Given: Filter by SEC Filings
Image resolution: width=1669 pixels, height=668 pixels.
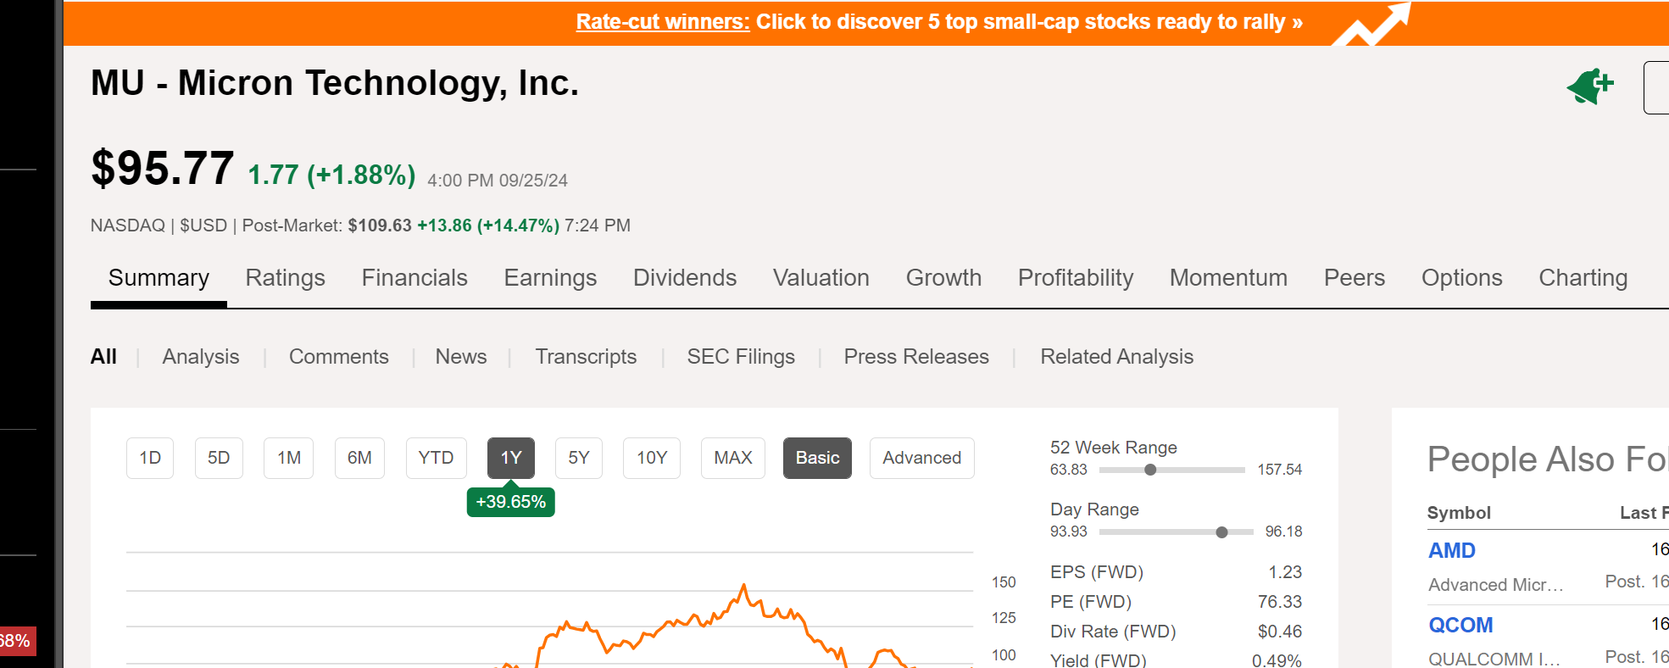Looking at the screenshot, I should 740,357.
